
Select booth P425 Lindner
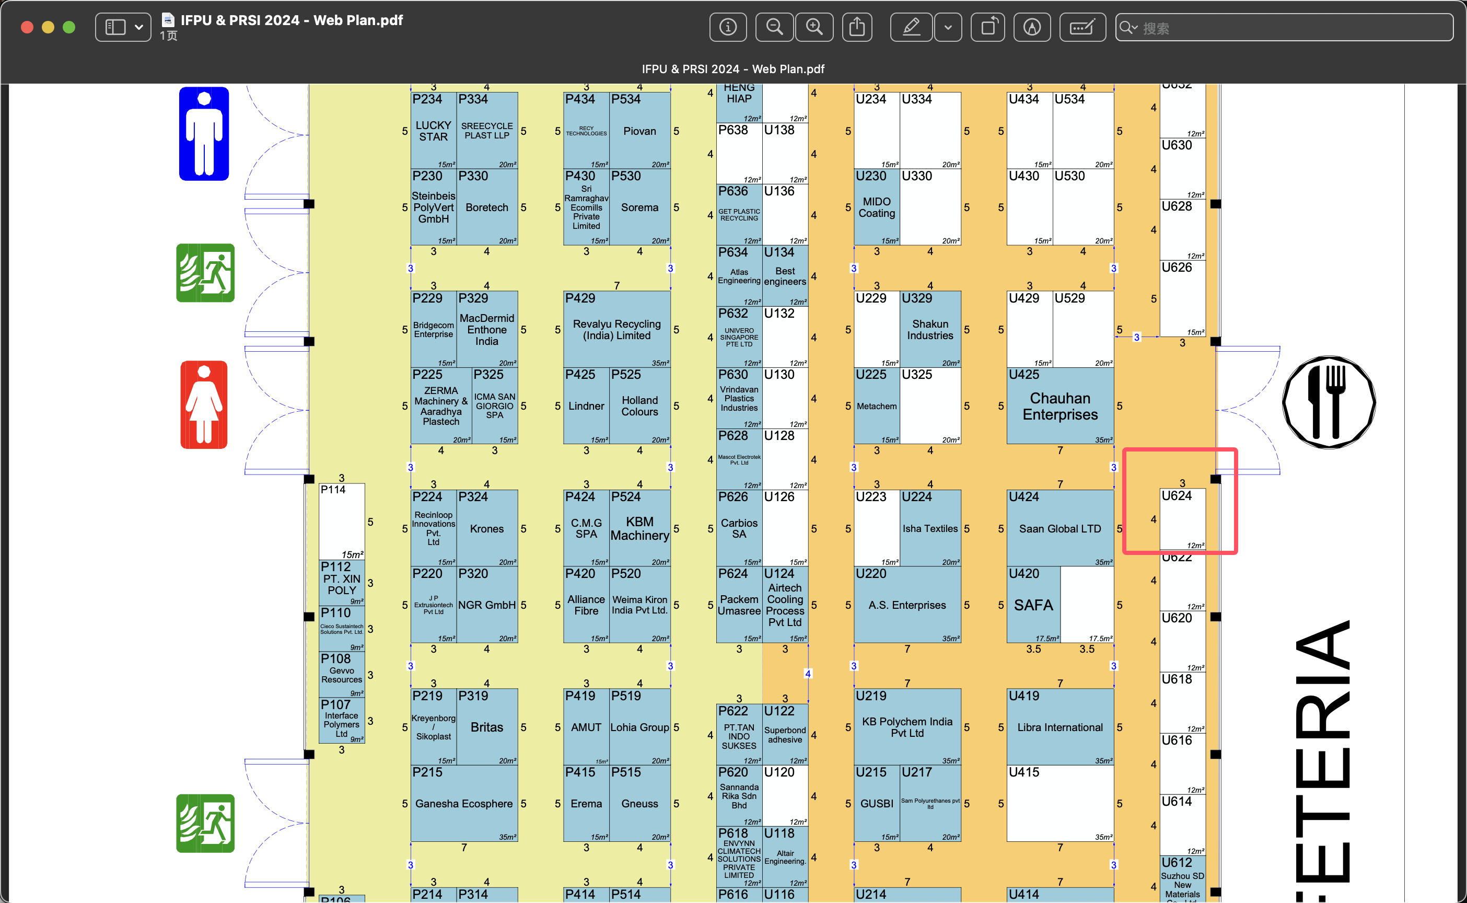click(586, 406)
